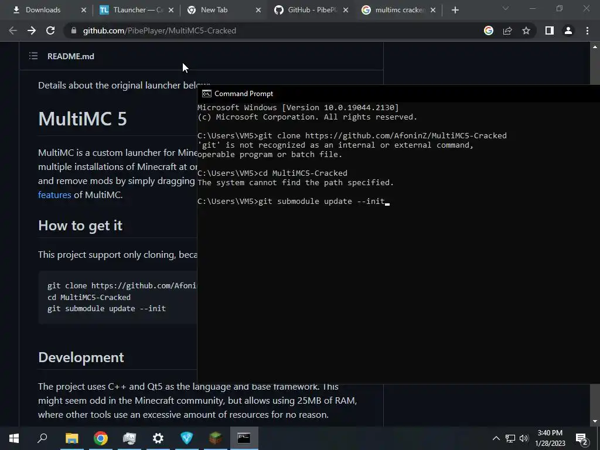This screenshot has width=600, height=450.
Task: Click the 'git clone' command line in Command Prompt
Action: 352,135
